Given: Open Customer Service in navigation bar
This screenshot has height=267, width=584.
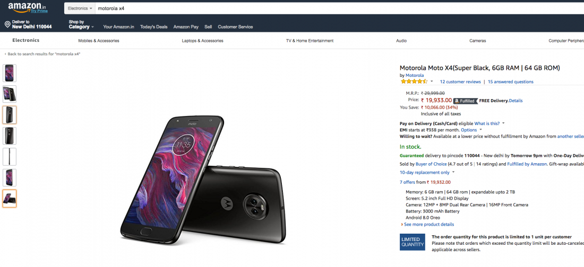Looking at the screenshot, I should [x=235, y=26].
